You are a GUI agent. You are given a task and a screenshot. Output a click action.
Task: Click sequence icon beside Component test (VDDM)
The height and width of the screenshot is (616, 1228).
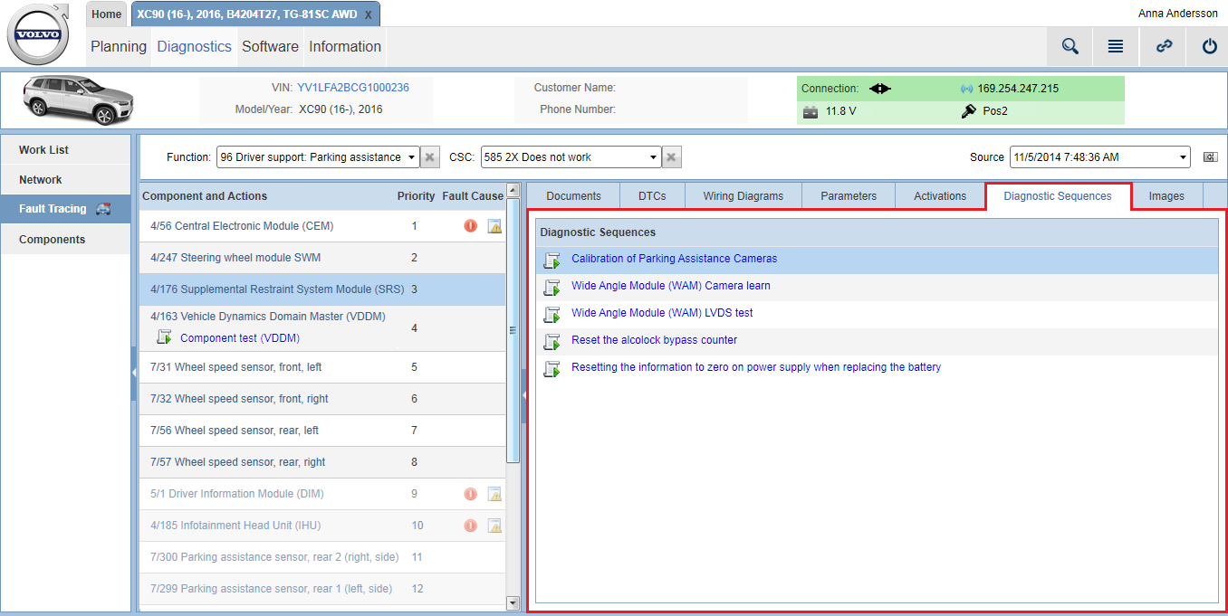coord(164,337)
